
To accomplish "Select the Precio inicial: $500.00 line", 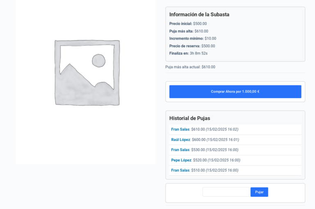I will [x=188, y=24].
